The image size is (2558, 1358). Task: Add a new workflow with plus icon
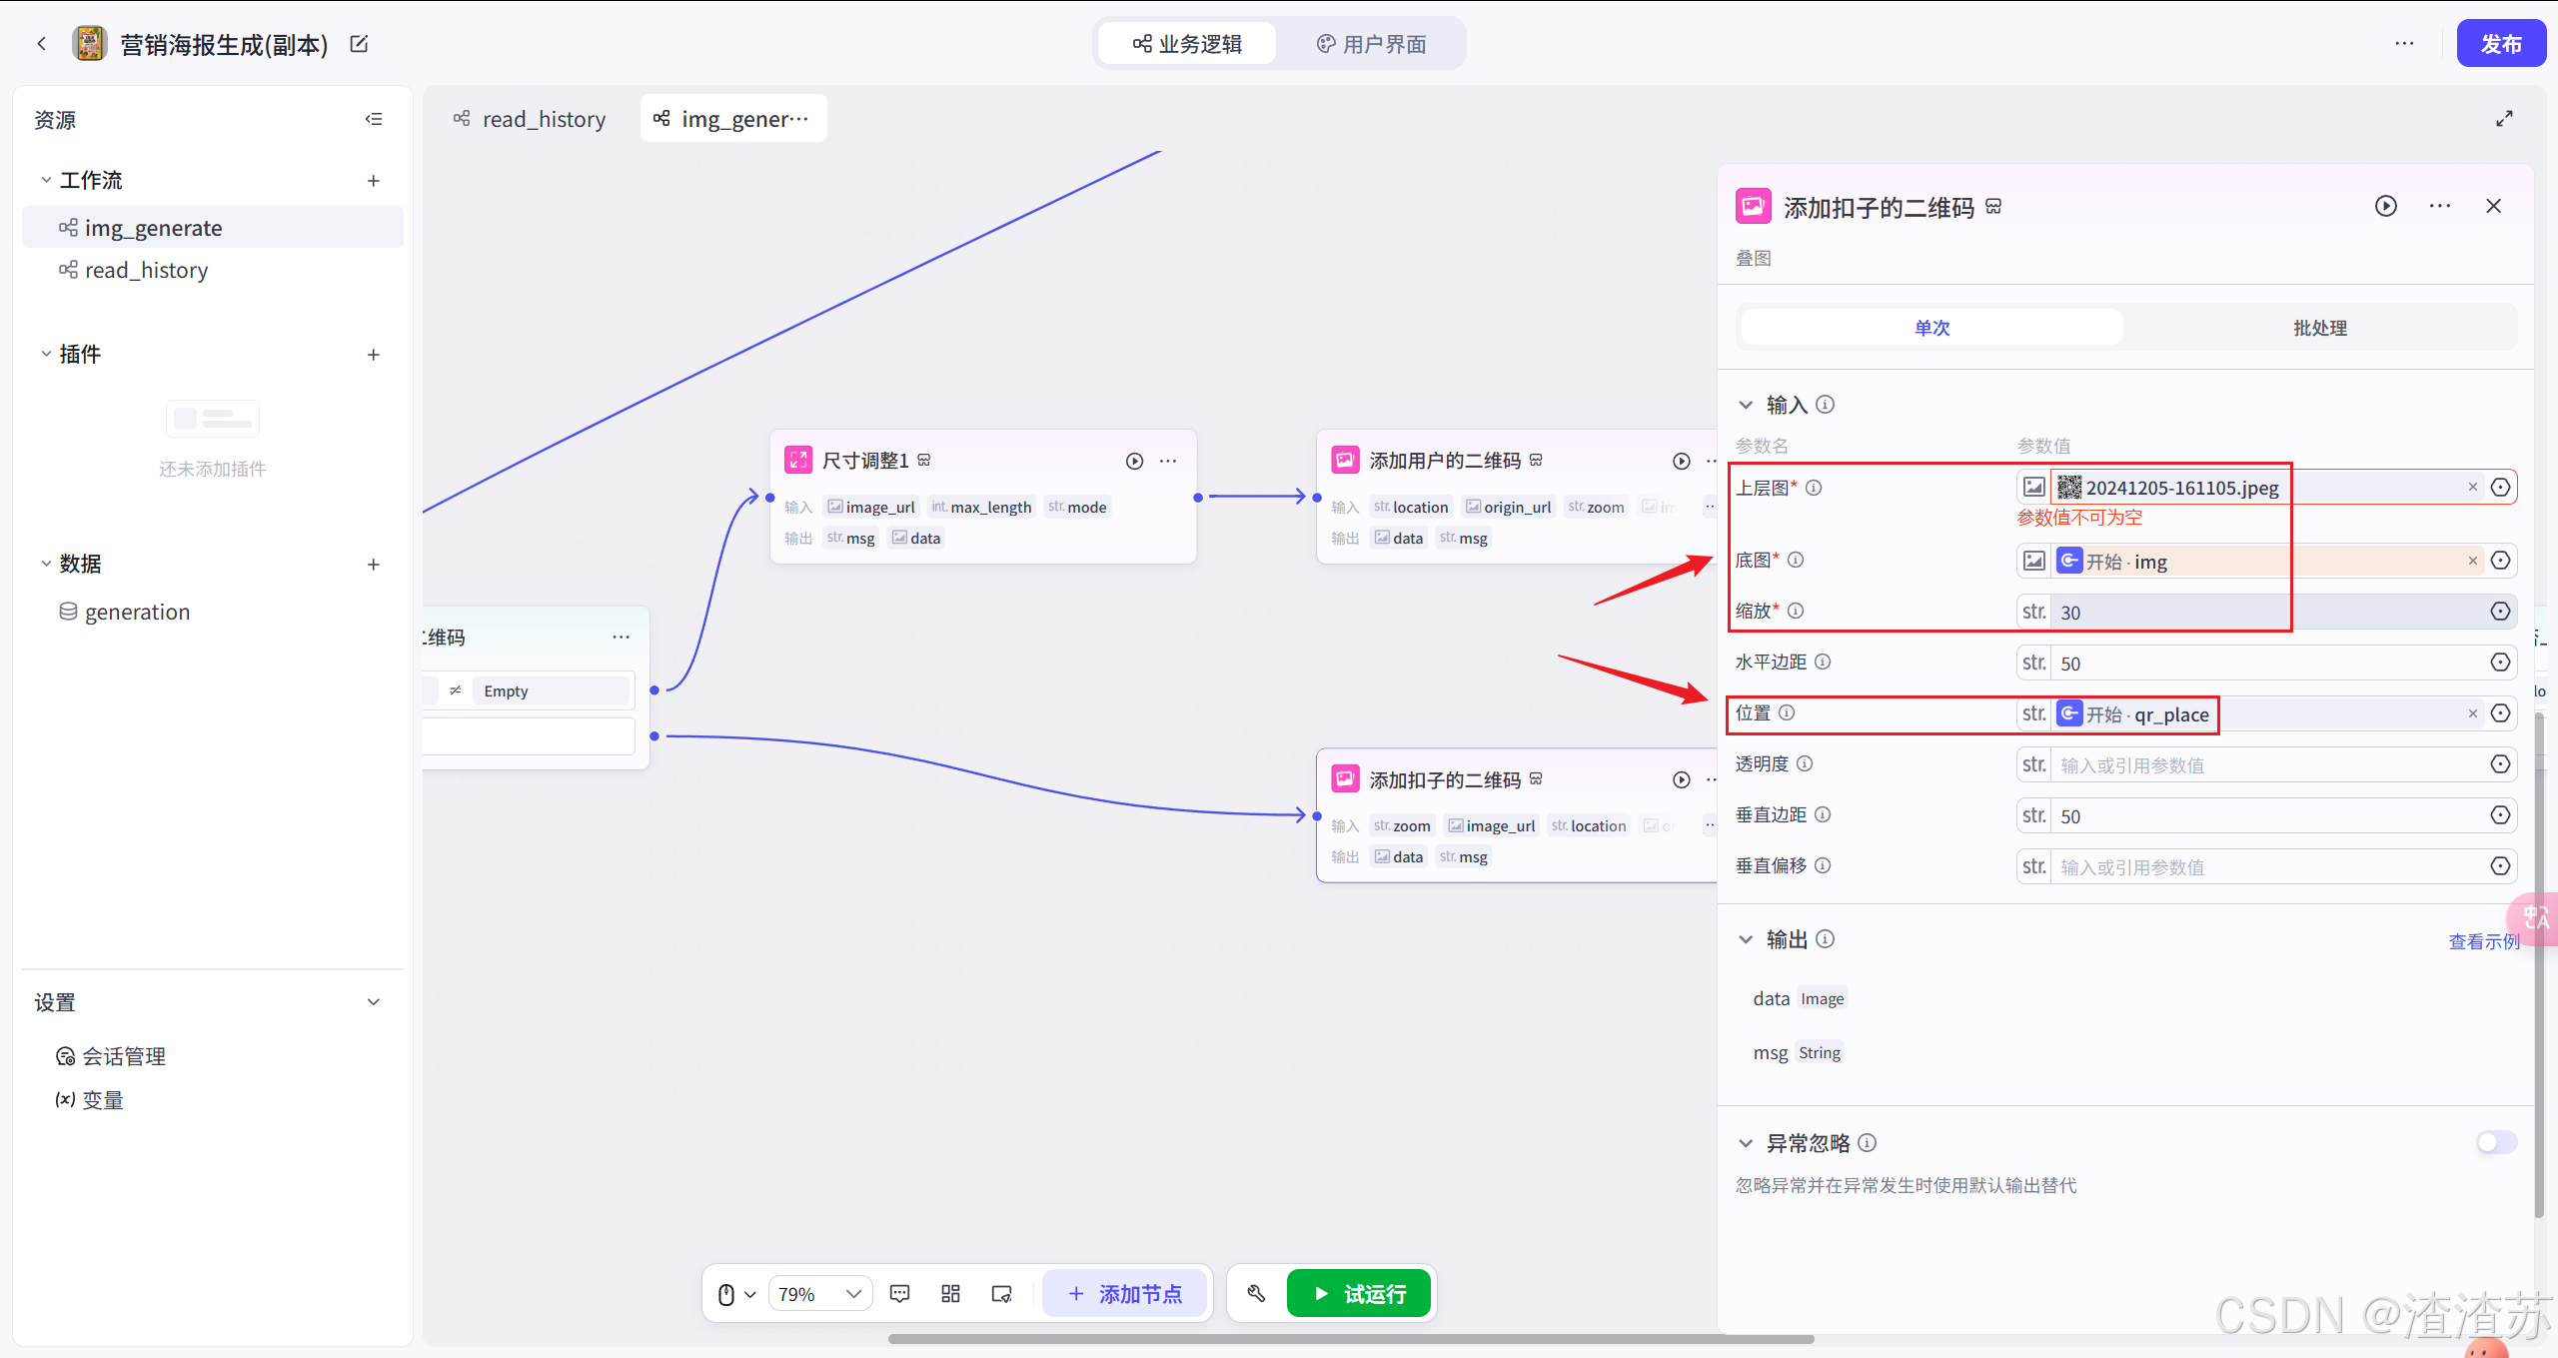(374, 181)
